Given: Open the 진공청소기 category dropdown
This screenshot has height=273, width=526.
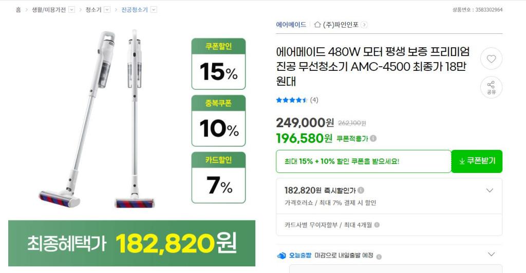Looking at the screenshot, I should (x=154, y=10).
